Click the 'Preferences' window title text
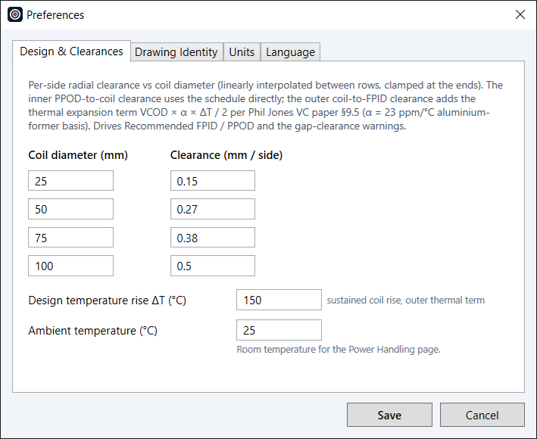 tap(55, 15)
